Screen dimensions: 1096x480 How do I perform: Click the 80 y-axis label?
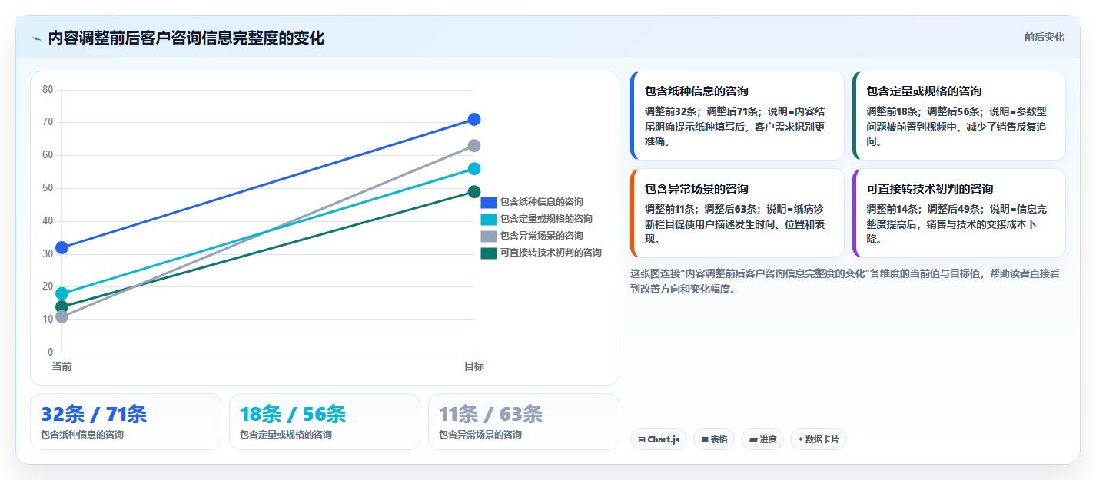coord(48,90)
